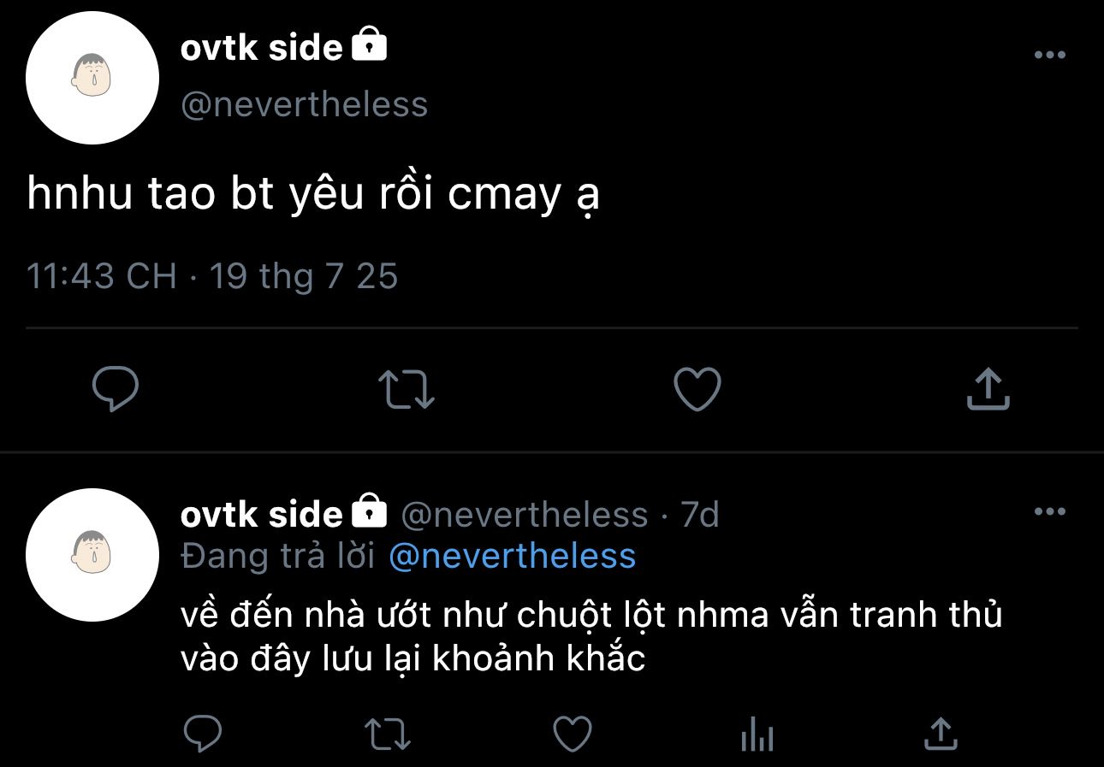View analytics of the reply tweet
The height and width of the screenshot is (767, 1104).
pos(757,734)
